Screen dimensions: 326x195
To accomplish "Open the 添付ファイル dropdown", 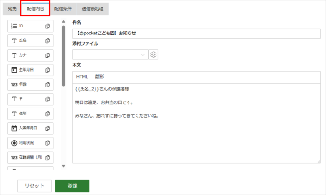I will 110,54.
